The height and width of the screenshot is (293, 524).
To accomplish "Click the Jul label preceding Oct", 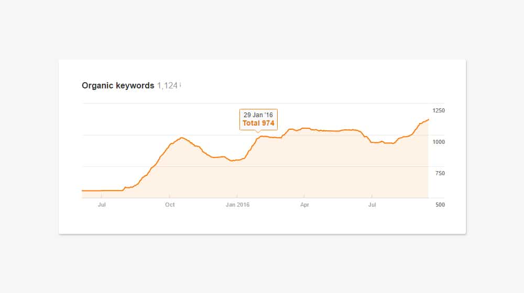I will pos(102,205).
